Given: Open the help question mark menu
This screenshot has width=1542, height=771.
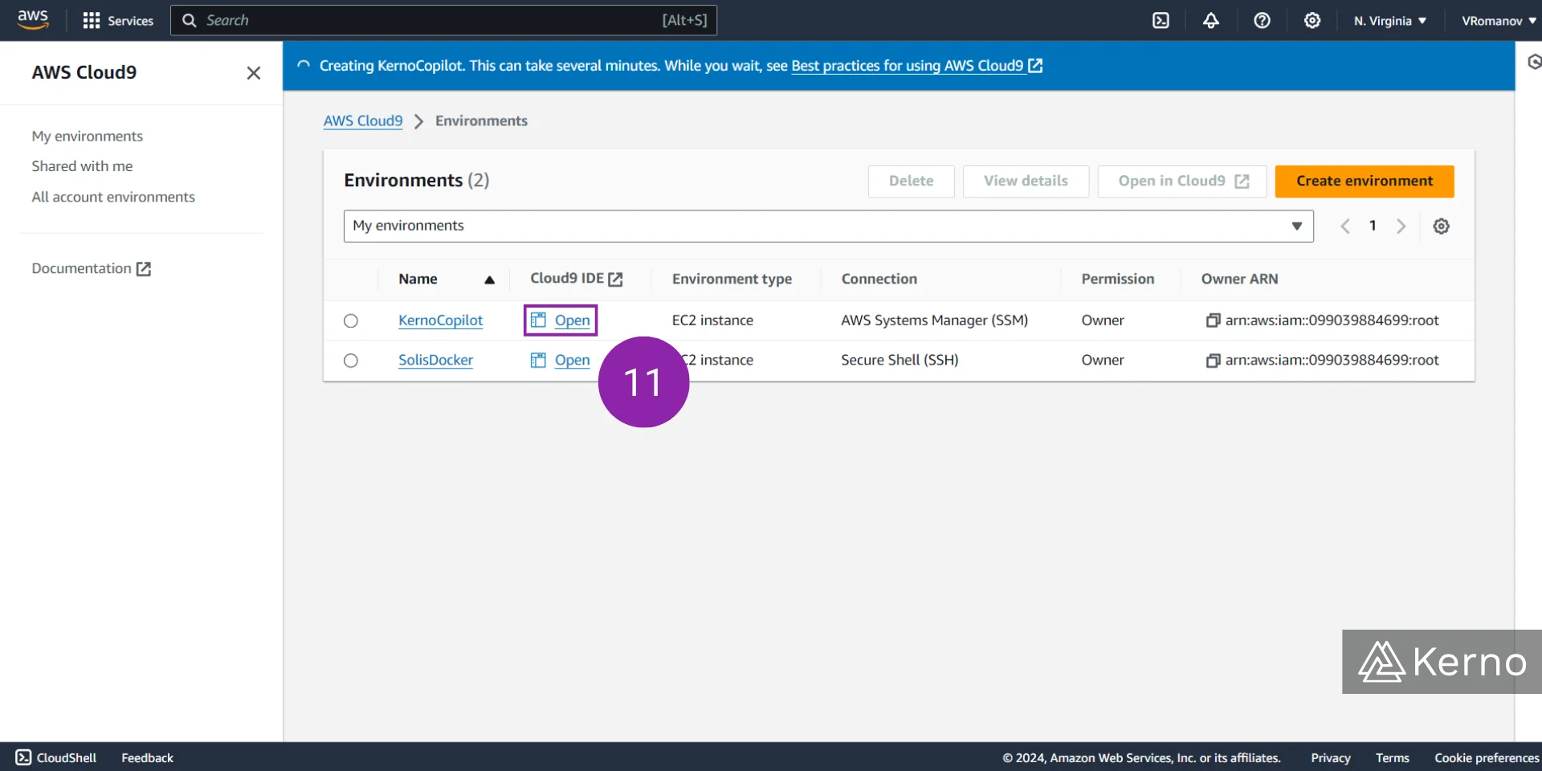Looking at the screenshot, I should coord(1262,20).
